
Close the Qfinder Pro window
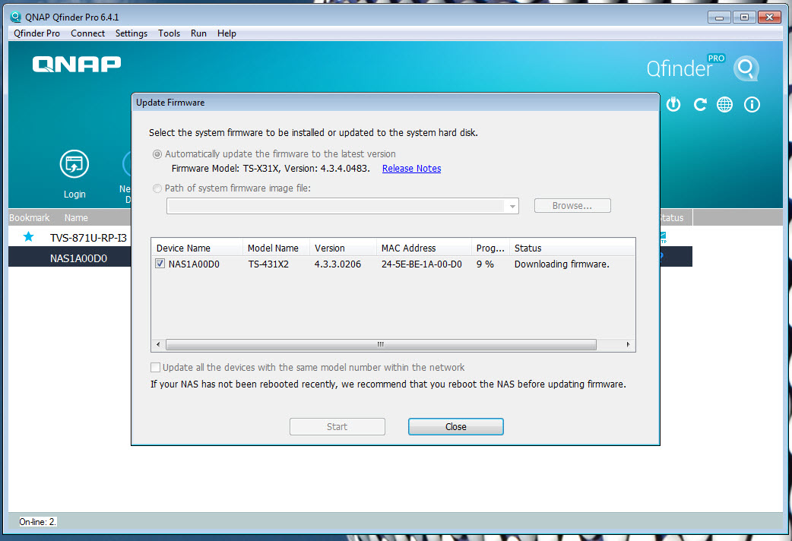click(770, 17)
